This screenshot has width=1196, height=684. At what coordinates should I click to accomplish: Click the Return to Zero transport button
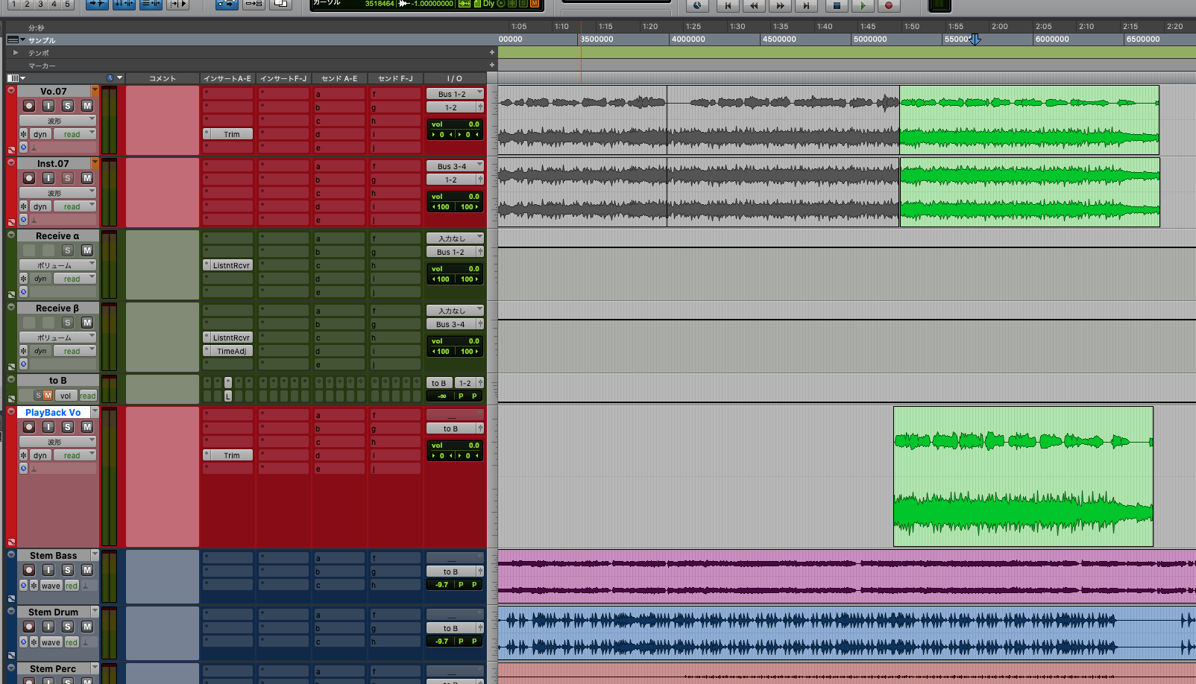[x=728, y=5]
